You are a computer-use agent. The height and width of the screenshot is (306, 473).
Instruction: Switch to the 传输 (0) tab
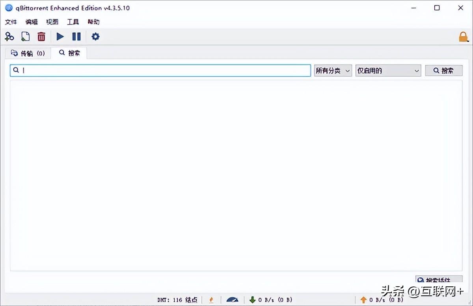pos(28,53)
